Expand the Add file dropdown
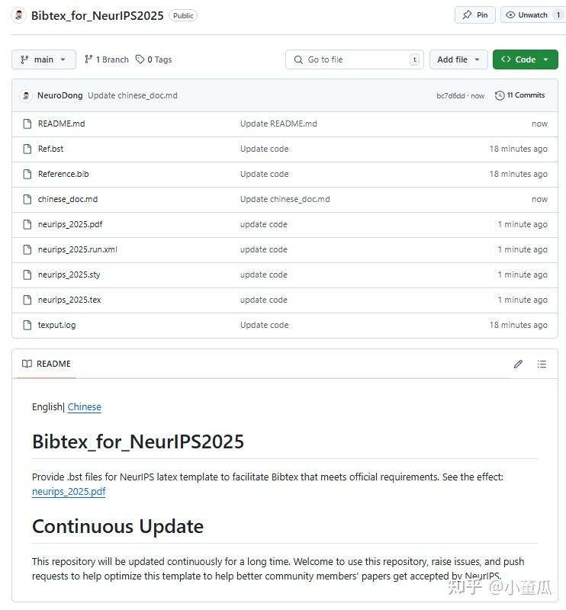The image size is (566, 610). click(x=458, y=59)
